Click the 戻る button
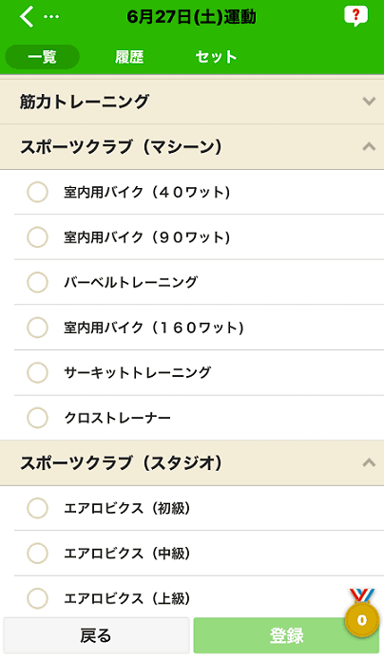The image size is (384, 658). tap(96, 635)
